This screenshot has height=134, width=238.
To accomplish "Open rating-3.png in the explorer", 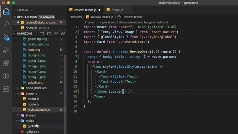I will [x=36, y=66].
